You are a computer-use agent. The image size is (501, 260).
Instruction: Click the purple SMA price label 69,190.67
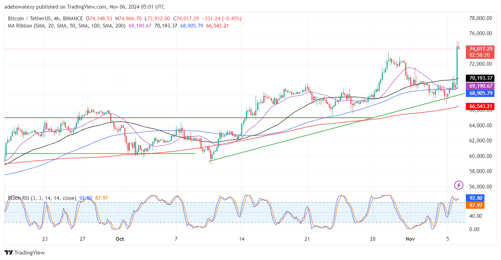pyautogui.click(x=480, y=86)
